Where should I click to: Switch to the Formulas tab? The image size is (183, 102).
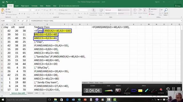(34, 6)
